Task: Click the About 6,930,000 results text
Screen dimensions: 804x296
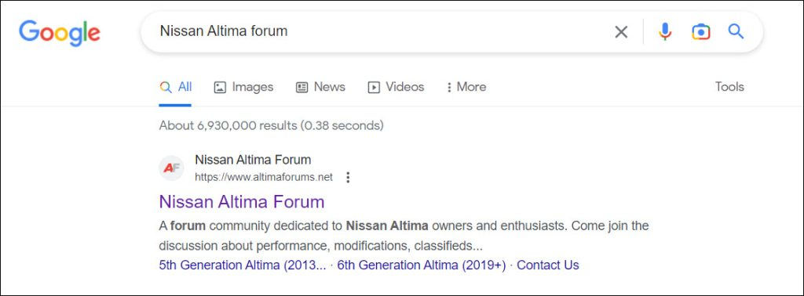Action: 271,125
